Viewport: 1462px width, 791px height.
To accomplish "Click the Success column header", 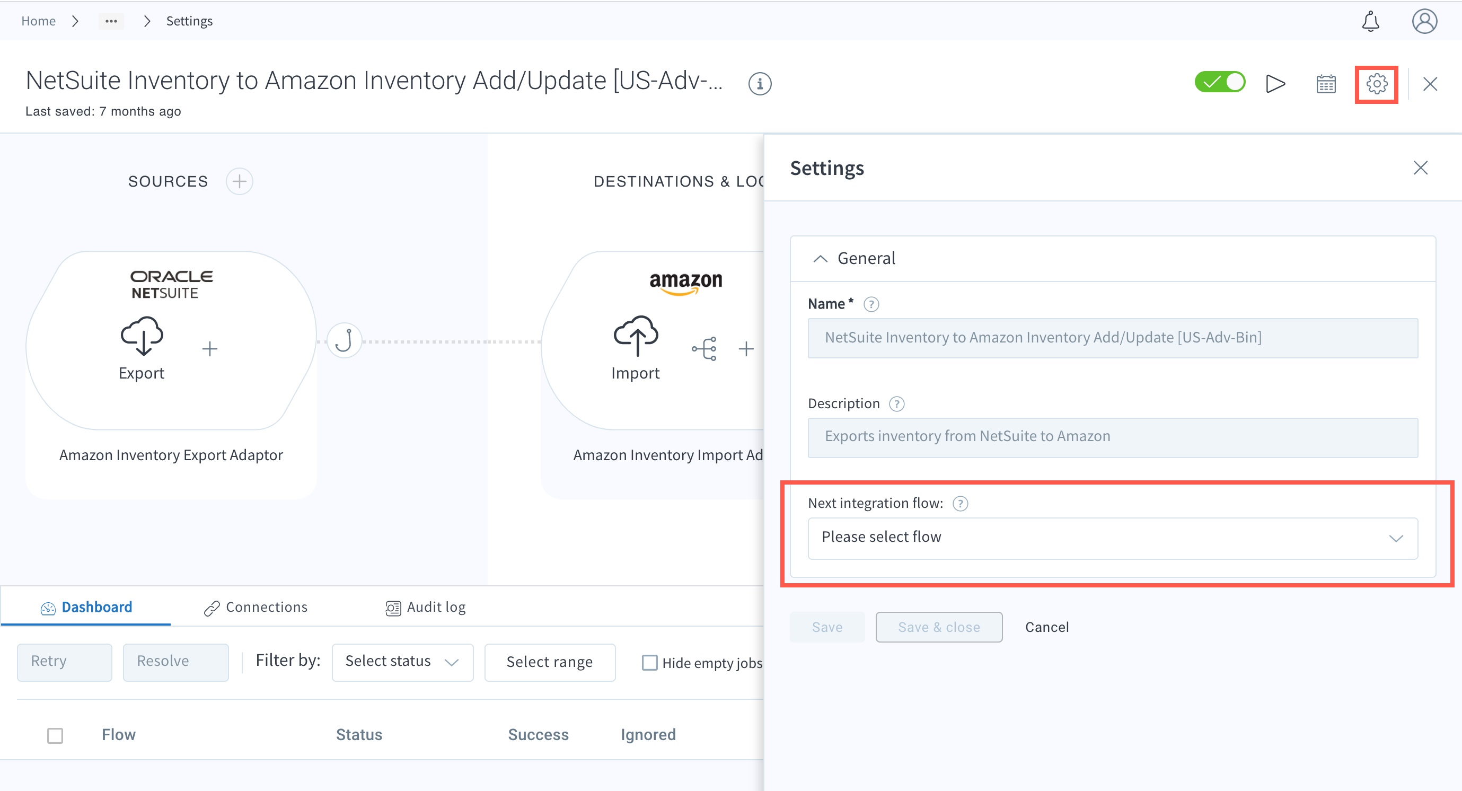I will point(538,735).
